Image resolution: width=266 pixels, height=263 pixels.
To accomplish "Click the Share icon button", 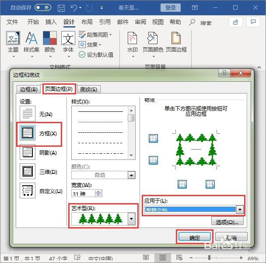I will point(235,22).
